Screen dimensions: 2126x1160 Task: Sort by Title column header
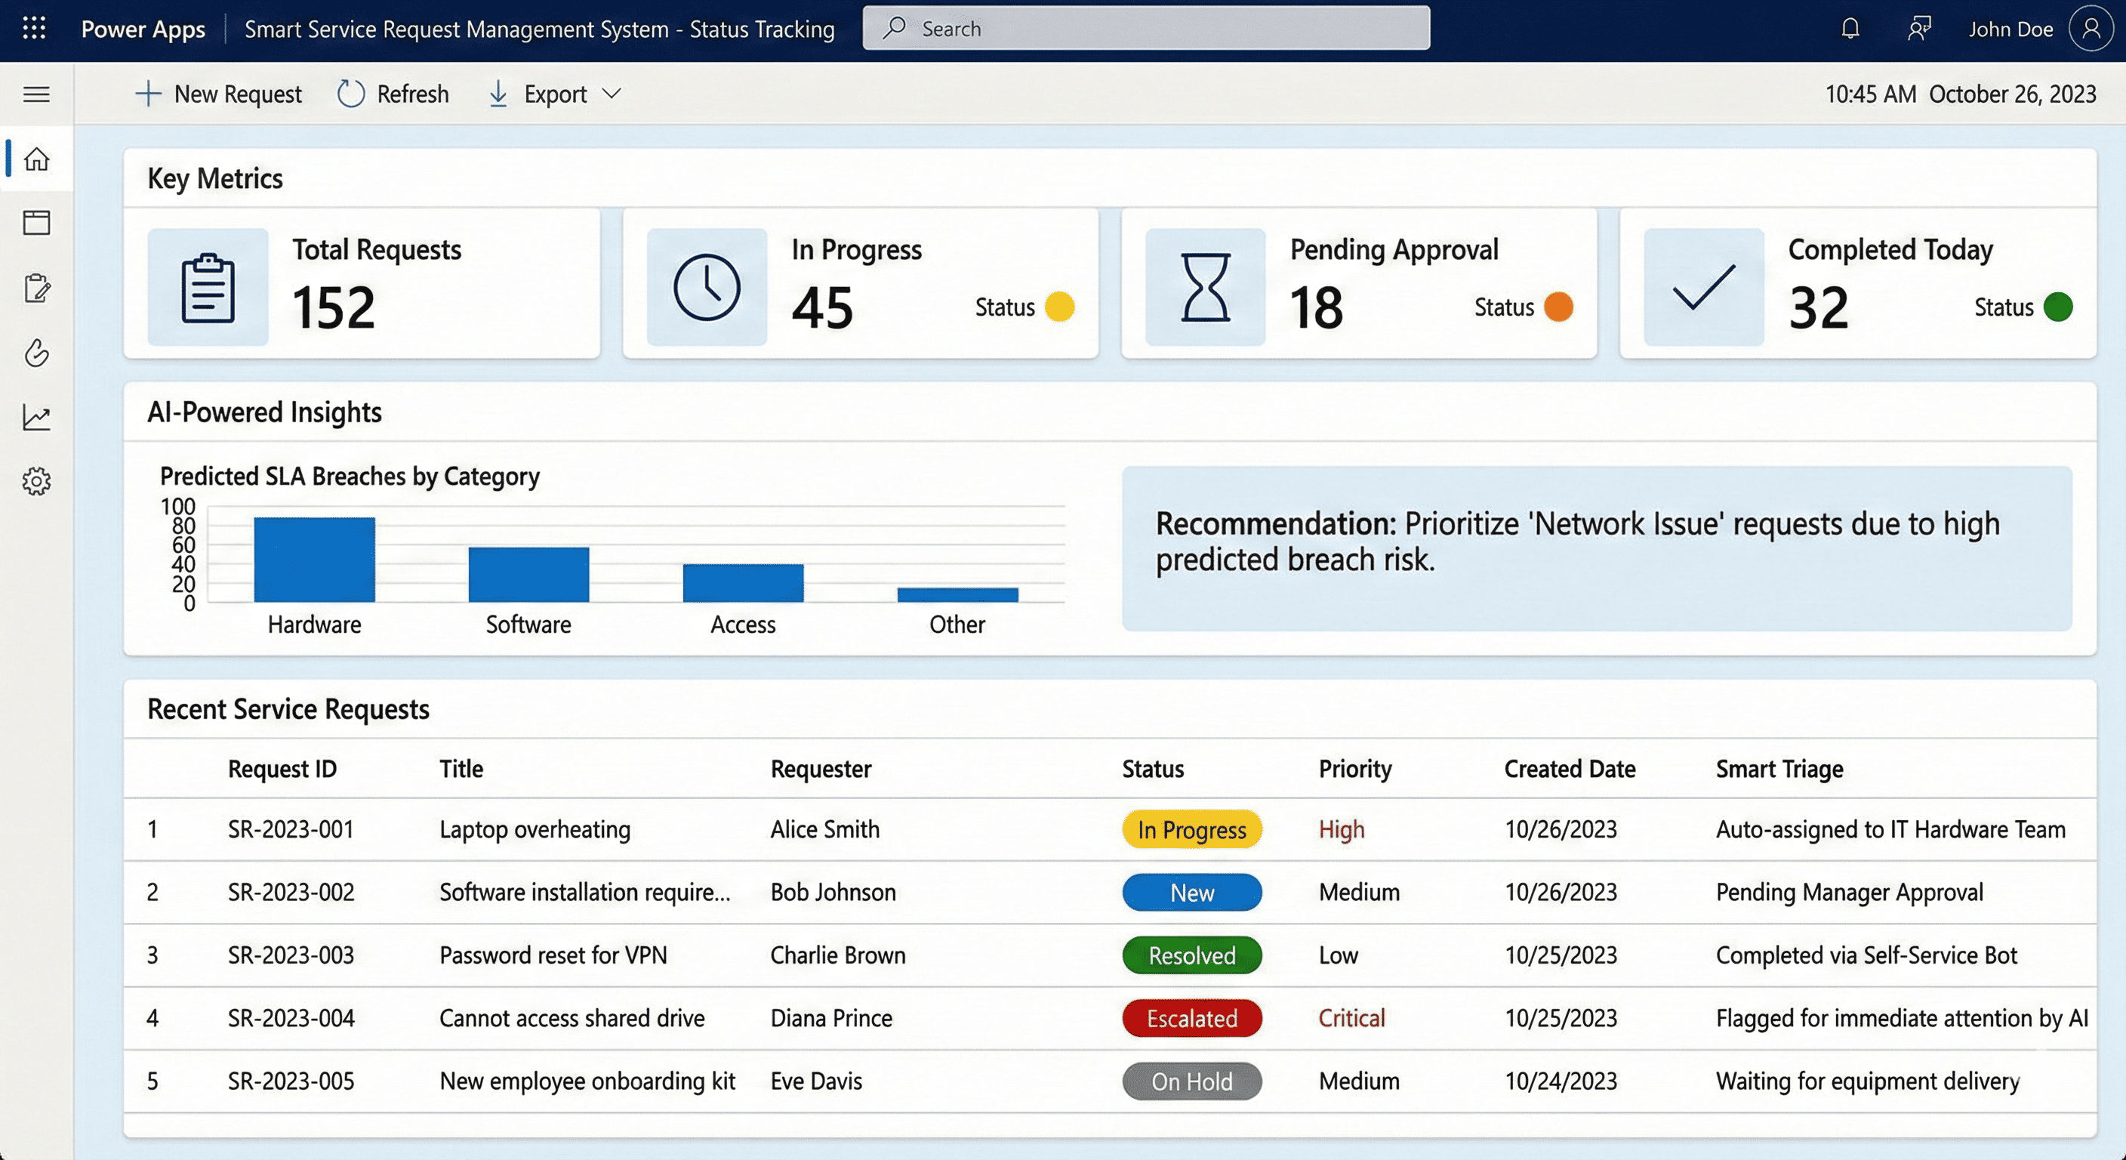[x=461, y=769]
